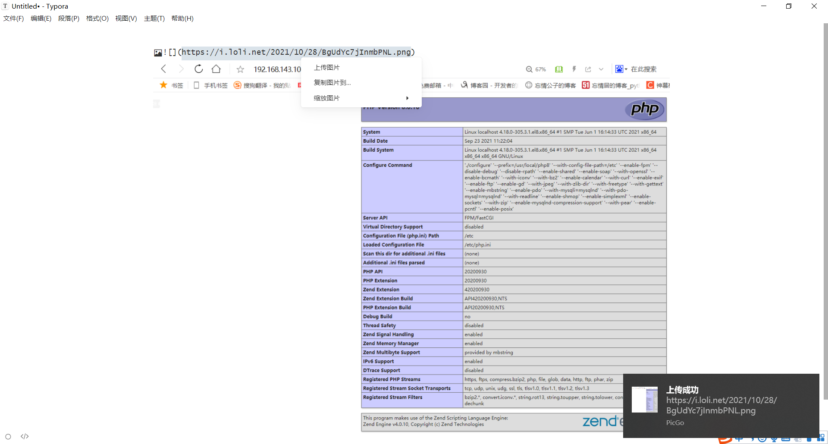Click the highlighted i.loli.net image URL text
Viewport: 828px width, 444px height.
(x=296, y=52)
